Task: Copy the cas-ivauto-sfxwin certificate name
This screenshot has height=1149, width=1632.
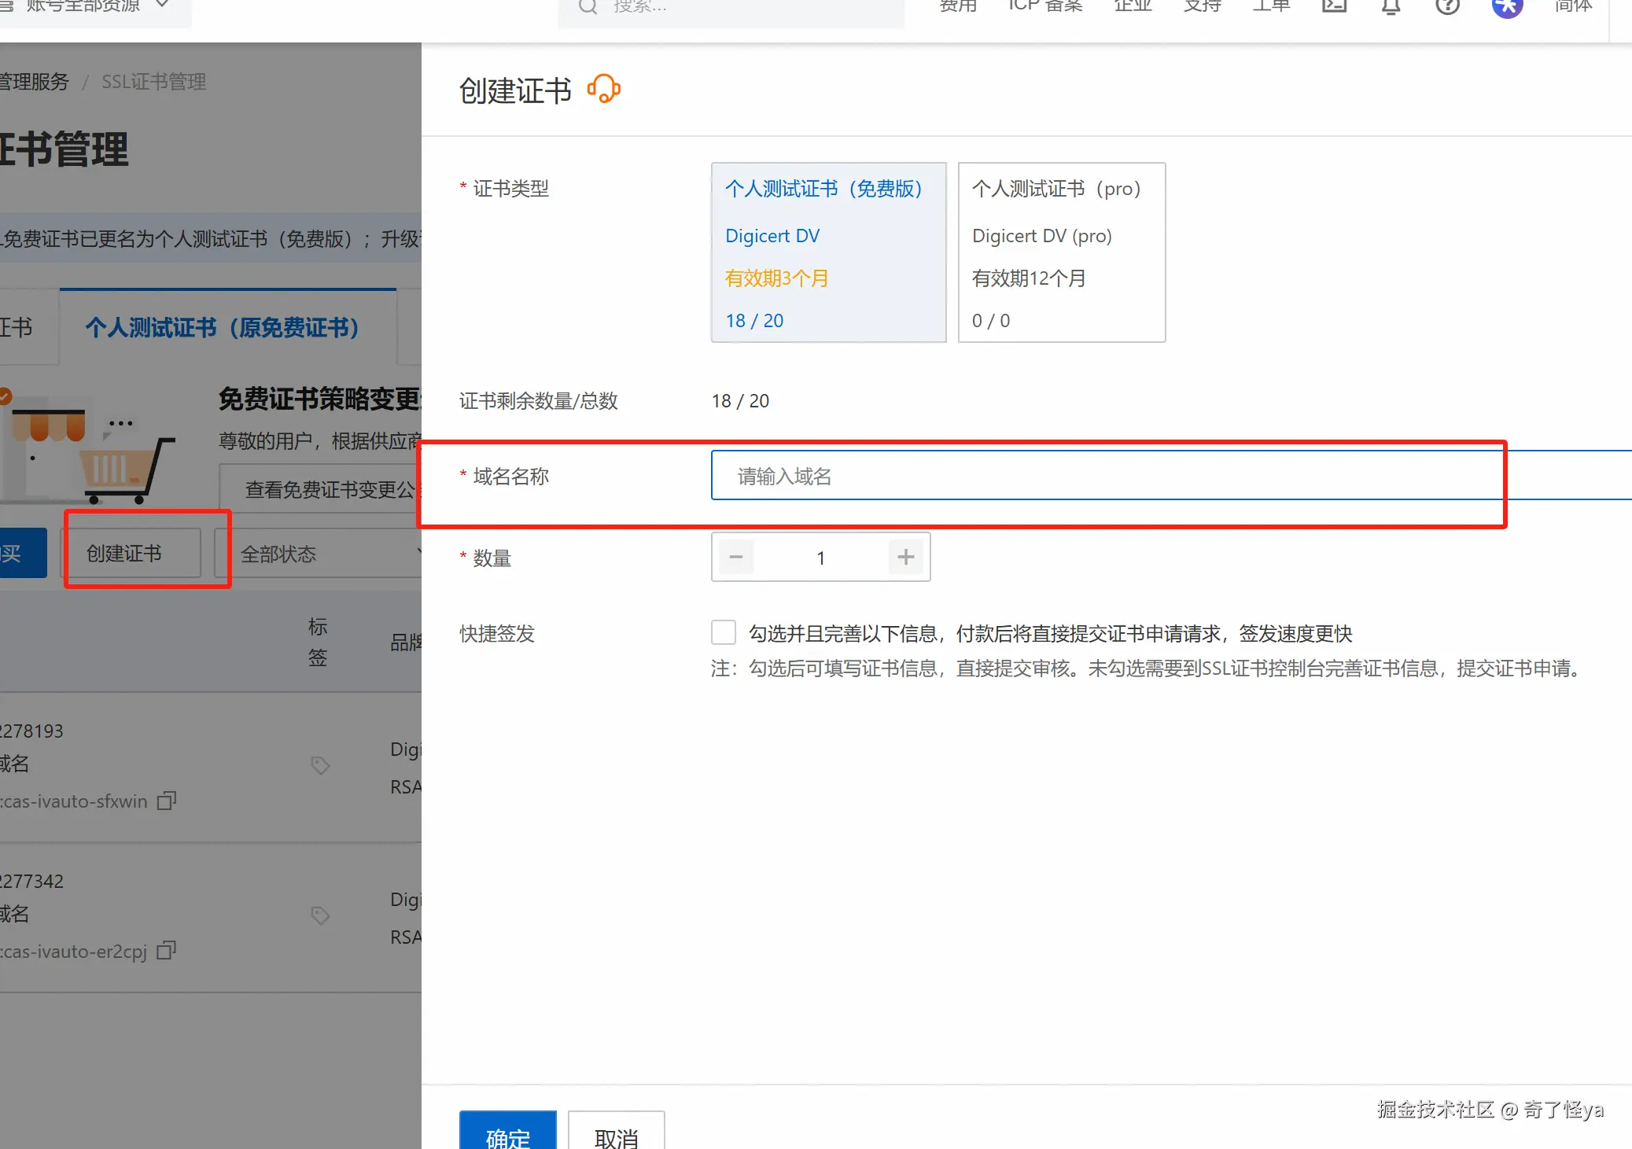Action: pyautogui.click(x=166, y=801)
